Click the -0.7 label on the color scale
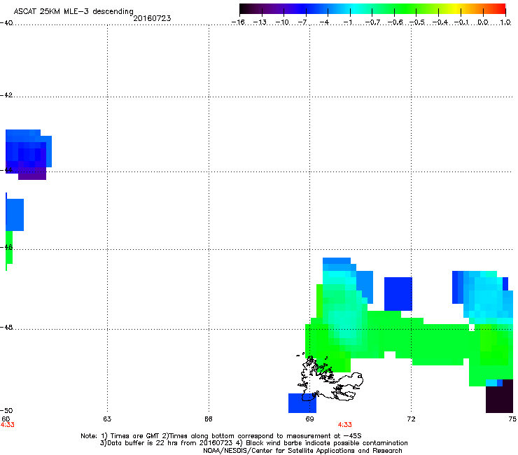This screenshot has width=518, height=455. coord(372,22)
